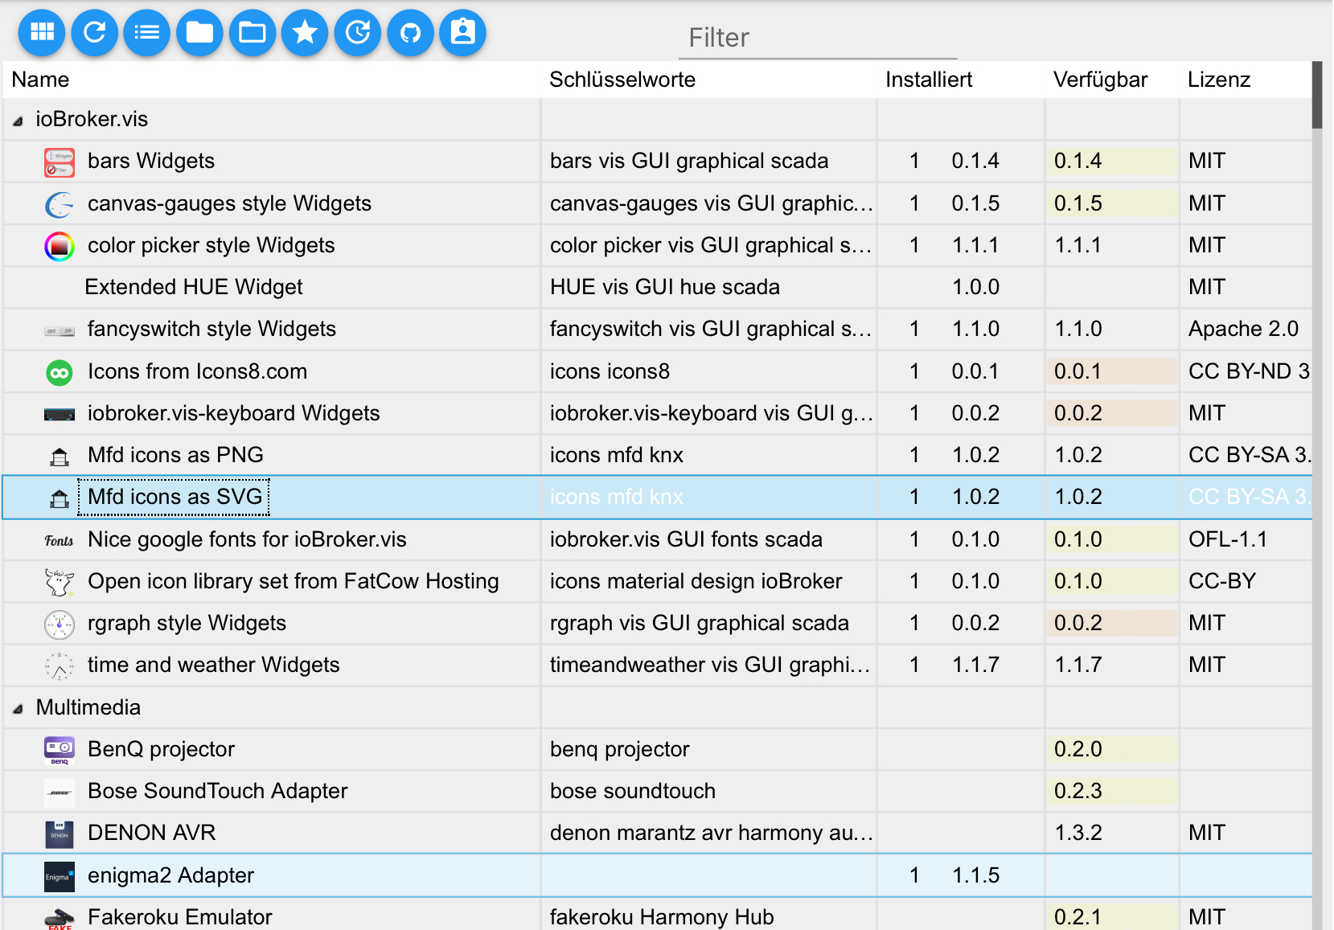This screenshot has height=930, width=1334.
Task: Click the clock updates filter button
Action: [x=358, y=33]
